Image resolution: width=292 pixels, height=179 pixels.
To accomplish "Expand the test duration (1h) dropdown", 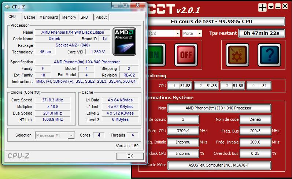I will tap(178, 33).
